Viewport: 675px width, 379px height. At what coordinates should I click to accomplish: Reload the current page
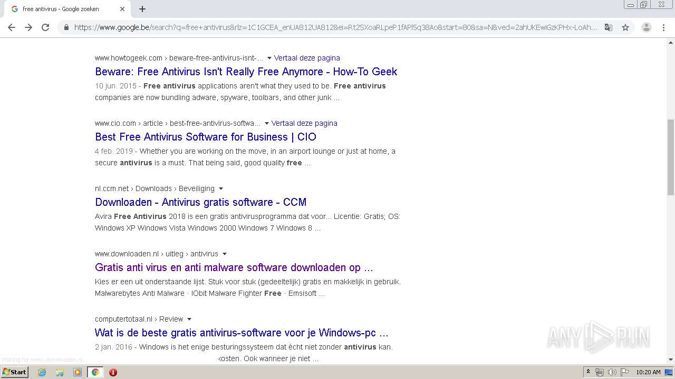45,27
